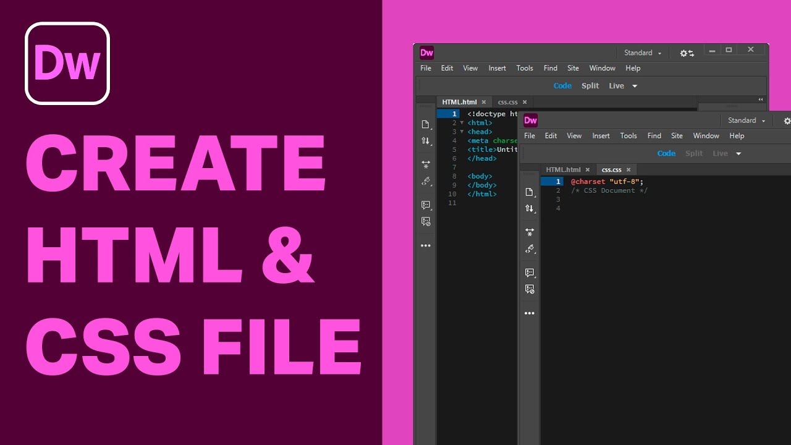
Task: Click Format Source Code icon in front window
Action: 529,248
